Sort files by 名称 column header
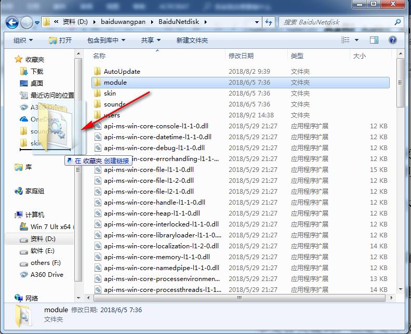 coord(99,56)
